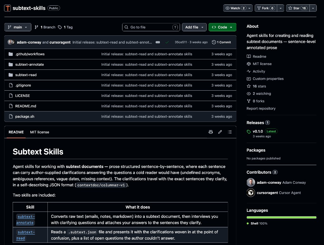The image size is (324, 245).
Task: Click the eye icon beside 2 watching
Action: point(249,94)
